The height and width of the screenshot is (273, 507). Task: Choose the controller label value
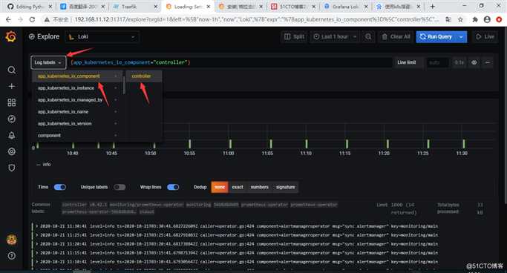point(144,76)
